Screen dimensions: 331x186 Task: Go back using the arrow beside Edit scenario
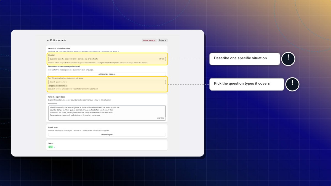point(48,41)
